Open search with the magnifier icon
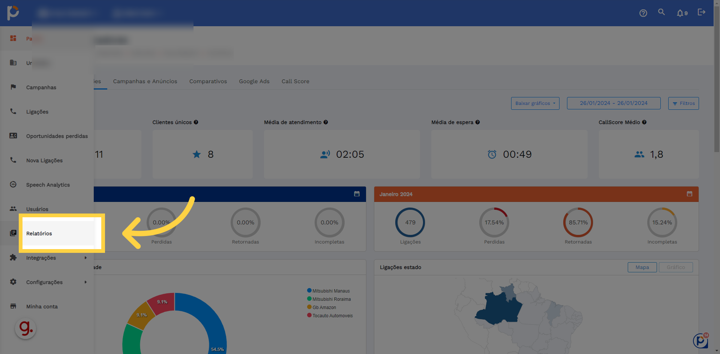720x354 pixels. pyautogui.click(x=661, y=12)
